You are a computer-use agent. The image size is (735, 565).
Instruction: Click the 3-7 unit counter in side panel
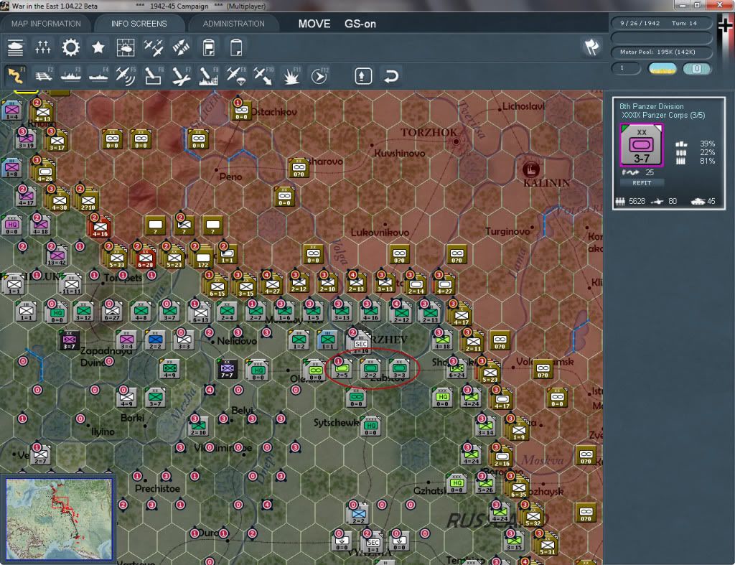click(641, 145)
